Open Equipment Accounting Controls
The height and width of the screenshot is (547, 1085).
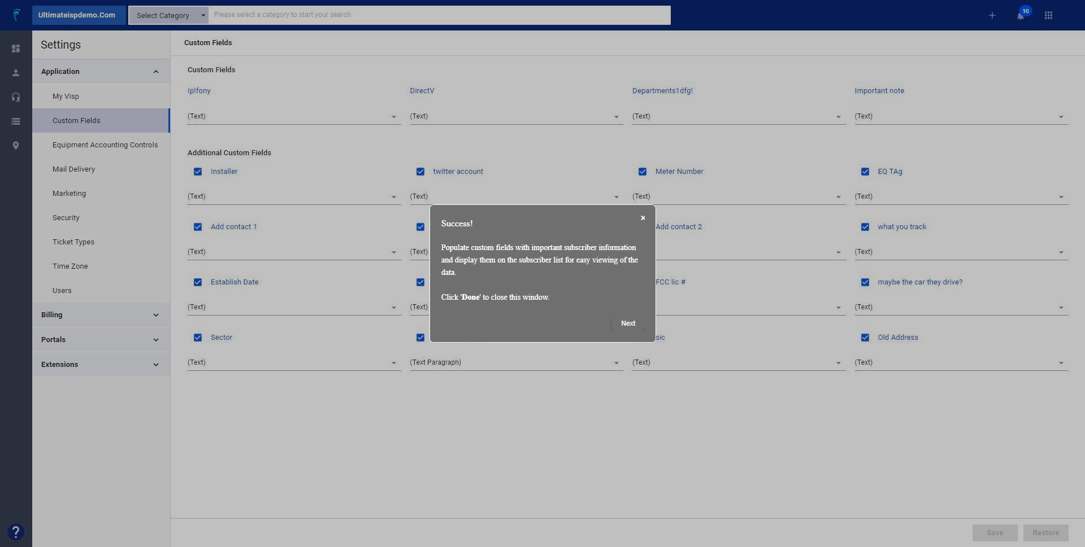click(101, 145)
